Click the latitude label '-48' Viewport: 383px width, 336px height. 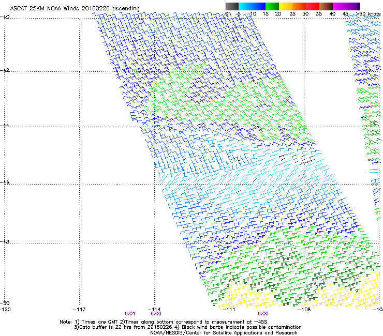pos(5,241)
